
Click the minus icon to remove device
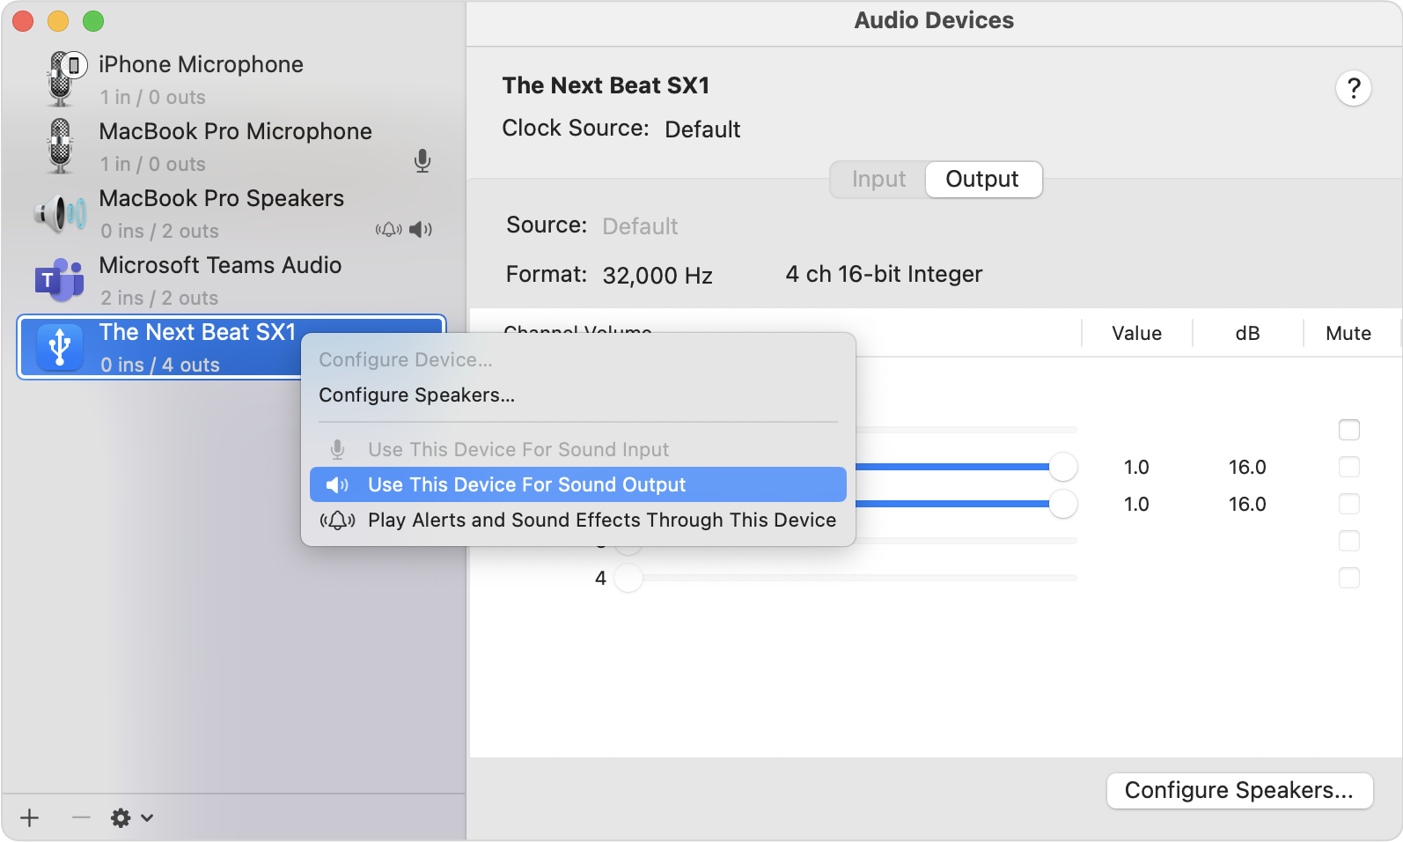81,818
